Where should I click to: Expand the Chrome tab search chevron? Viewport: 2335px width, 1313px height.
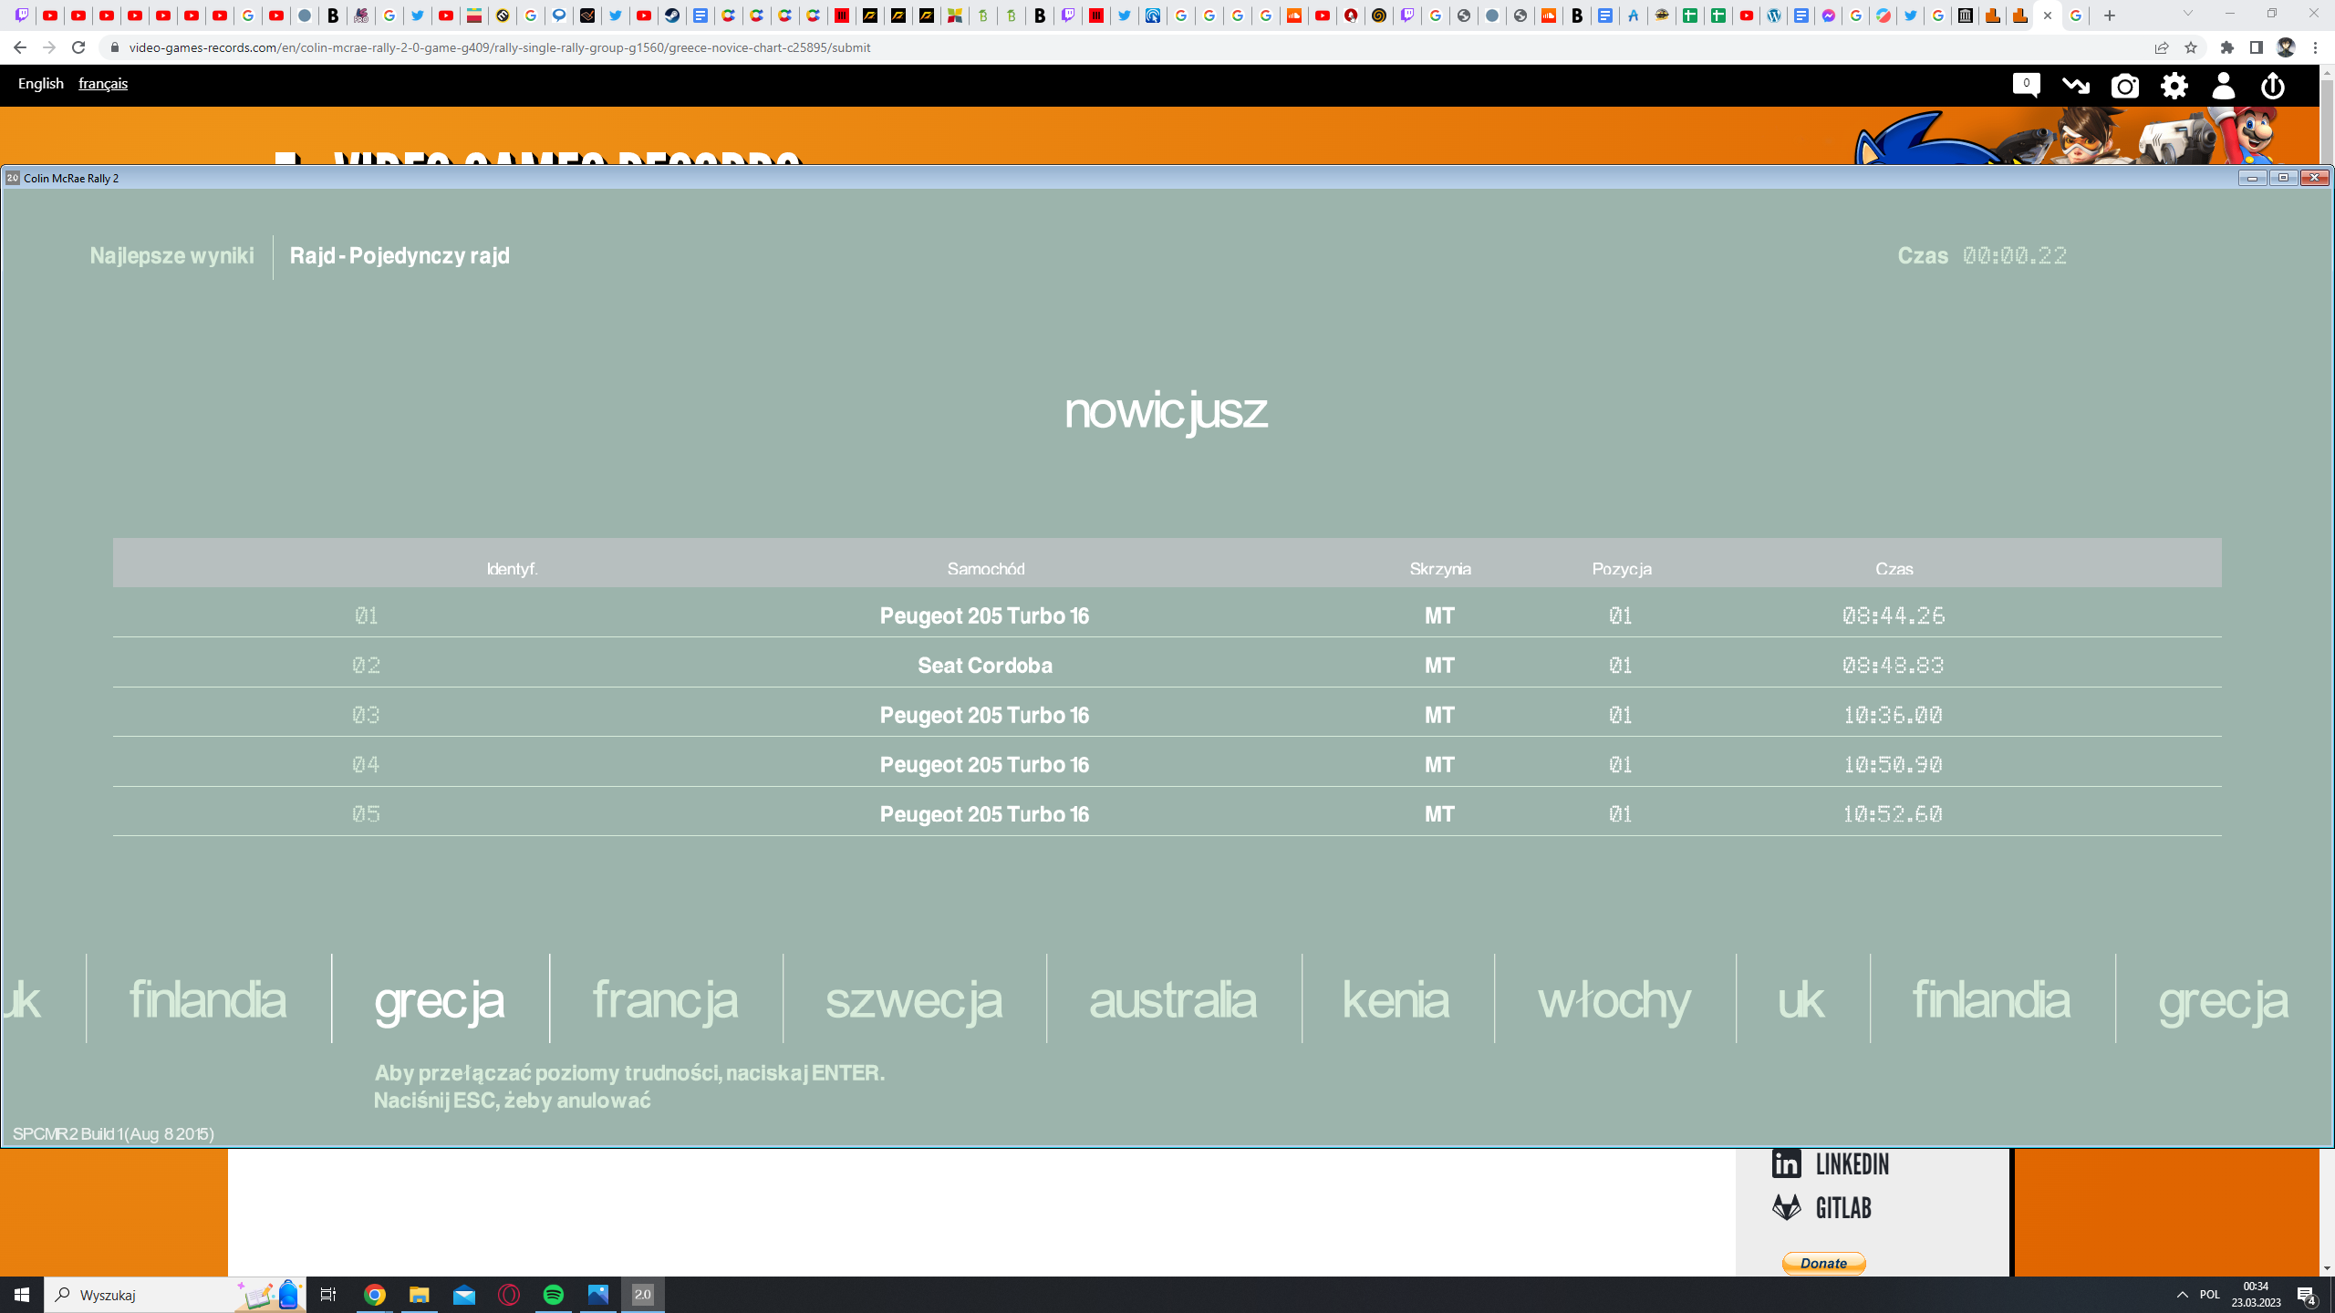click(2187, 15)
